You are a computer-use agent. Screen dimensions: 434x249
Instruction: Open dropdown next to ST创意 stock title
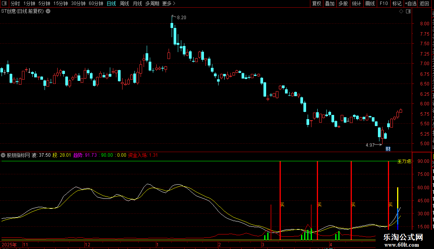tap(48, 11)
